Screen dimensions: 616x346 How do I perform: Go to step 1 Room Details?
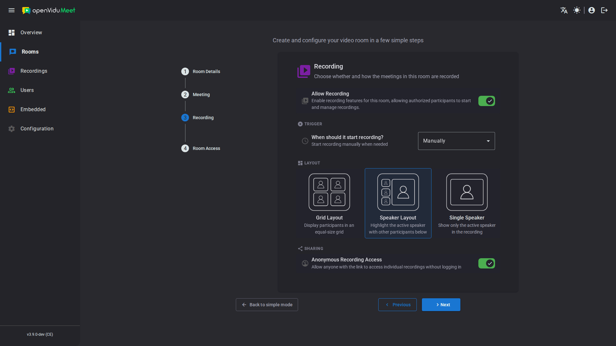(201, 71)
